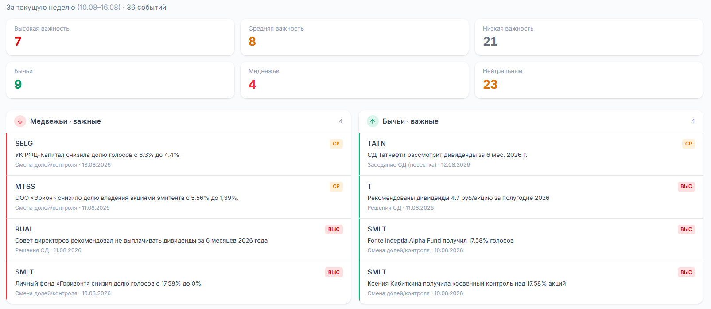
Task: Open the Высокая важность card
Action: point(120,37)
